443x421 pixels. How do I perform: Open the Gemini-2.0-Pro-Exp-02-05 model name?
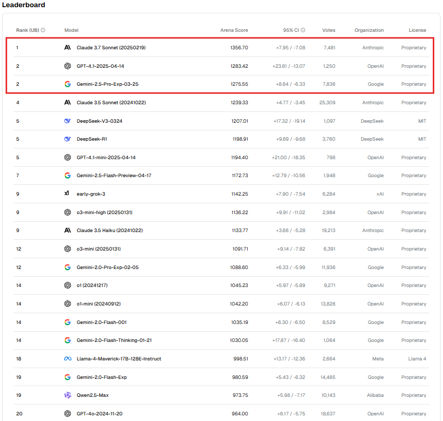tap(107, 267)
